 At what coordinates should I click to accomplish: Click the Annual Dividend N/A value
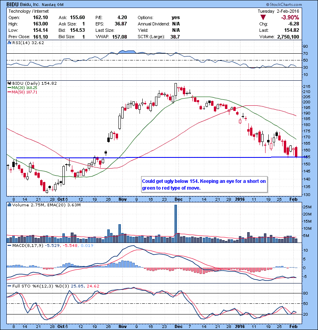[x=176, y=24]
